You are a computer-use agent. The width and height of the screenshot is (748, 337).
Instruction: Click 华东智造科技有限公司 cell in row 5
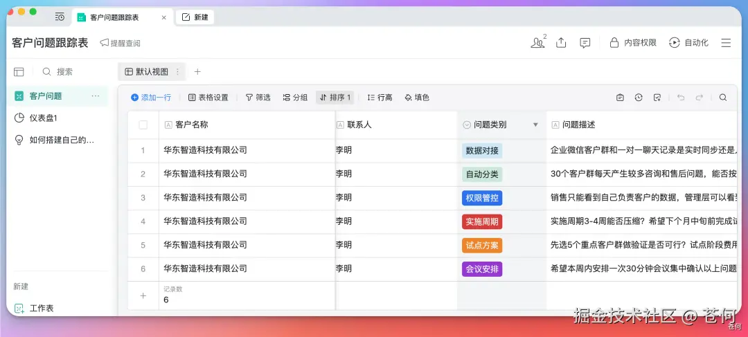[x=247, y=245]
